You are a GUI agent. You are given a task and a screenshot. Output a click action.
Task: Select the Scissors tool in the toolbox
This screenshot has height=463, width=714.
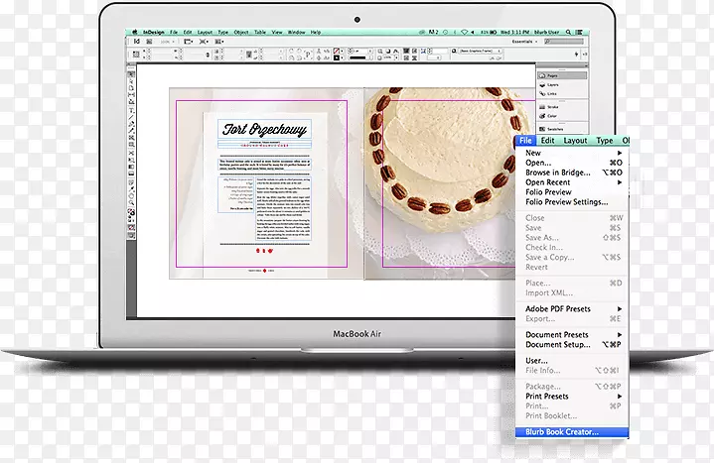coord(131,154)
